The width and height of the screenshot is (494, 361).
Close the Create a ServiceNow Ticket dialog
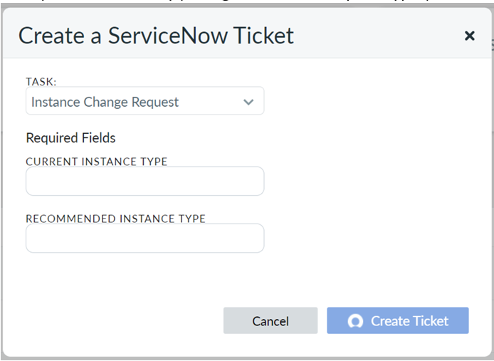click(469, 36)
